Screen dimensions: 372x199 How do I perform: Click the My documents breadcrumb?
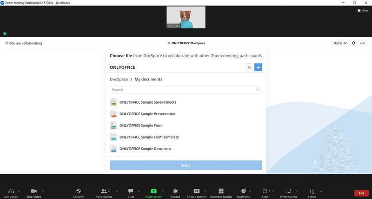tap(148, 79)
